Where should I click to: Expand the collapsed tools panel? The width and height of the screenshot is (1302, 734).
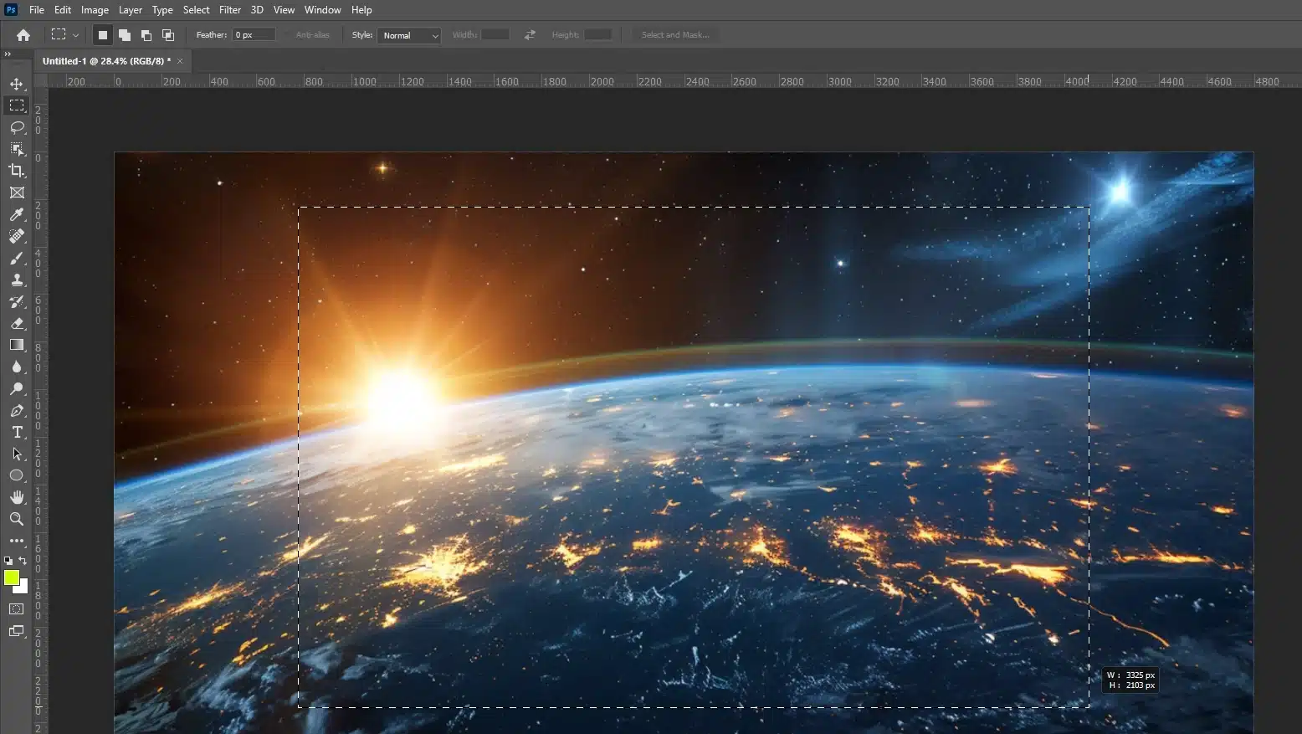click(x=8, y=54)
